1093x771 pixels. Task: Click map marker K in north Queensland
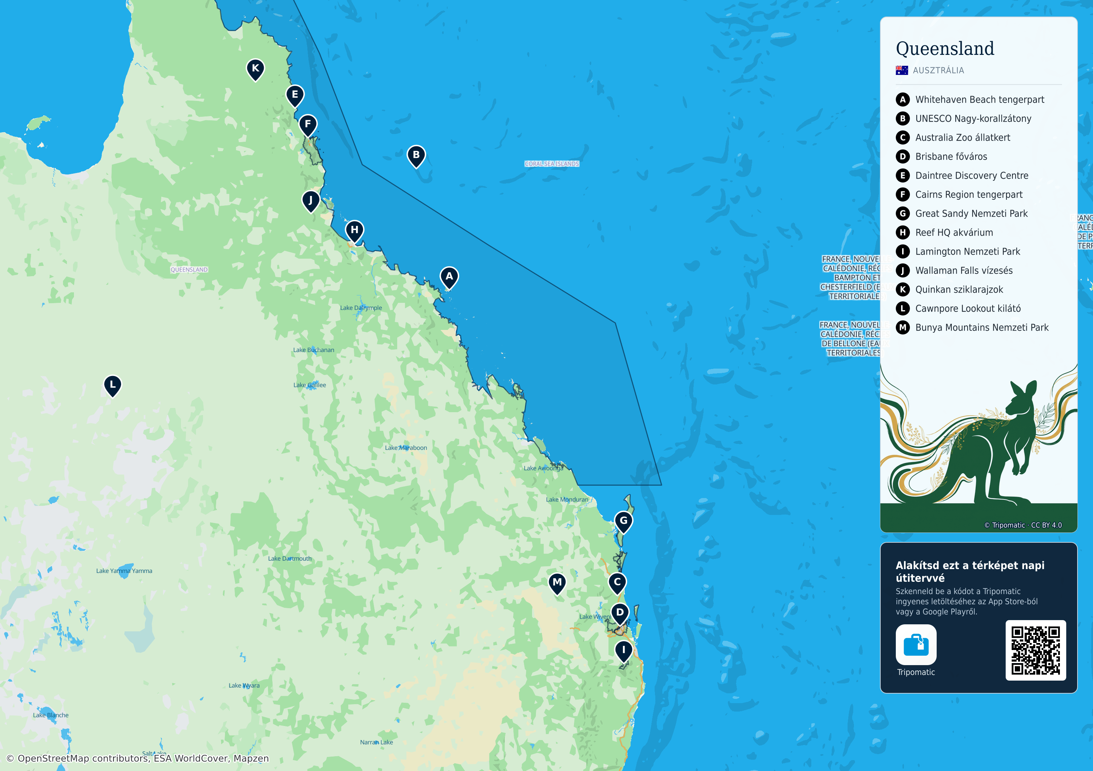click(x=255, y=69)
